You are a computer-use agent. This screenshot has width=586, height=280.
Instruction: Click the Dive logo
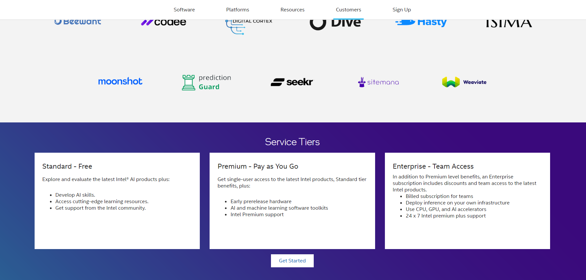coord(335,24)
